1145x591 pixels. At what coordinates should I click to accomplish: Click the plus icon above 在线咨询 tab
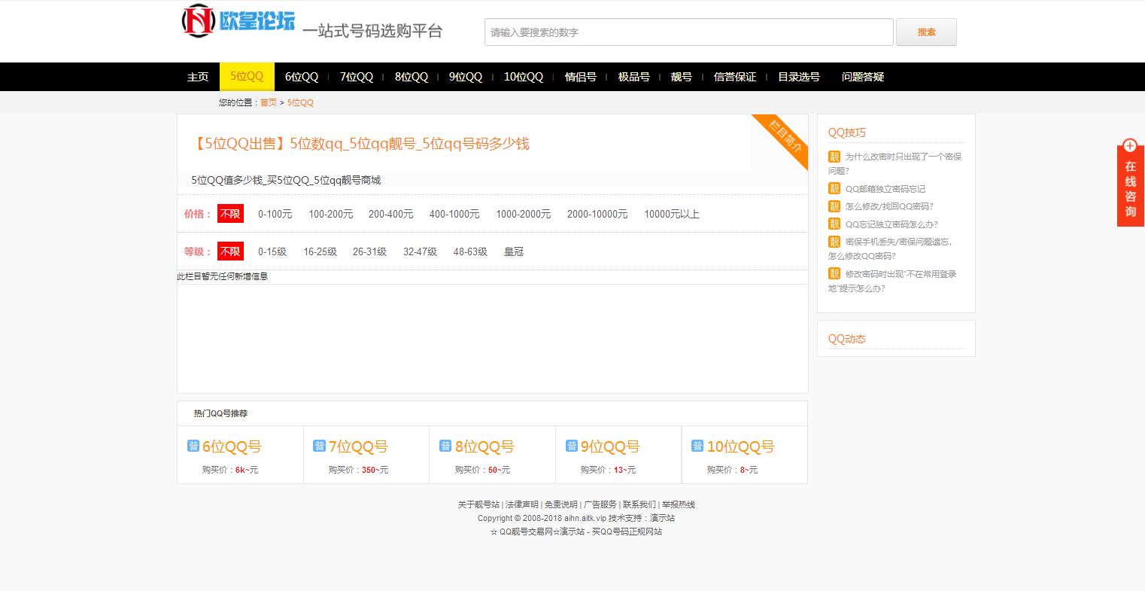tap(1130, 146)
